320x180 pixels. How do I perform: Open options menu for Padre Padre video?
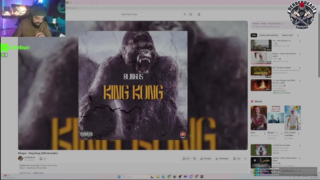[x=299, y=54]
